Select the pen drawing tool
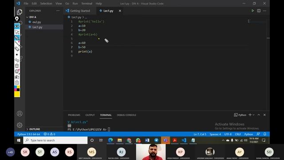Screen dimensions: 284x160 click(x=17, y=43)
